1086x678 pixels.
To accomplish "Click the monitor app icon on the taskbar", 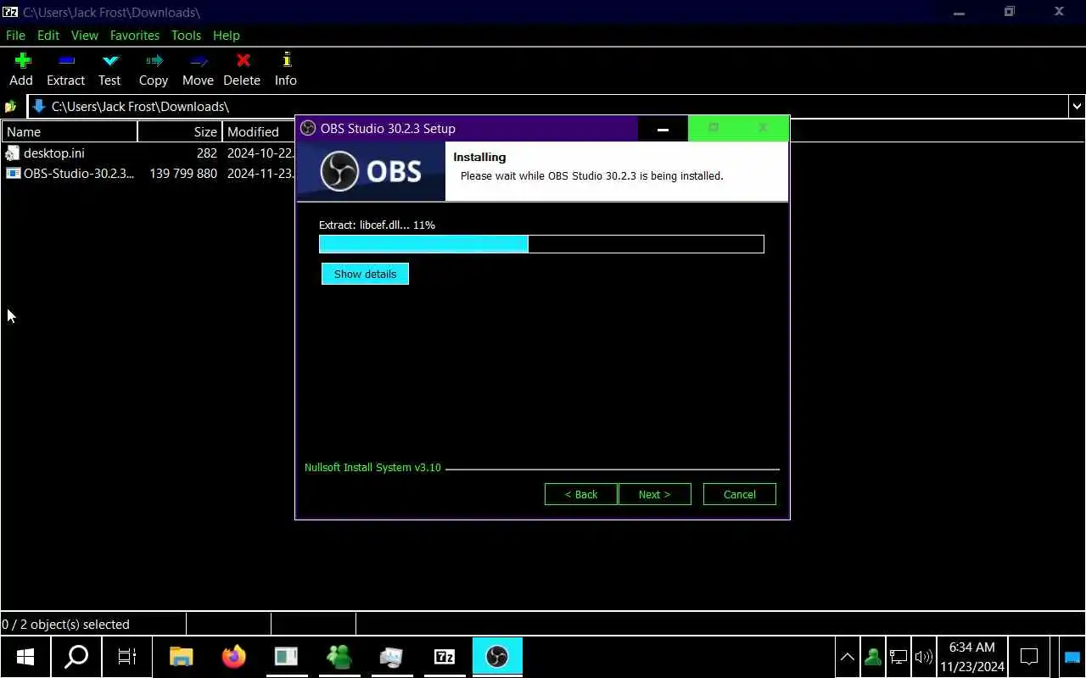I will [287, 656].
